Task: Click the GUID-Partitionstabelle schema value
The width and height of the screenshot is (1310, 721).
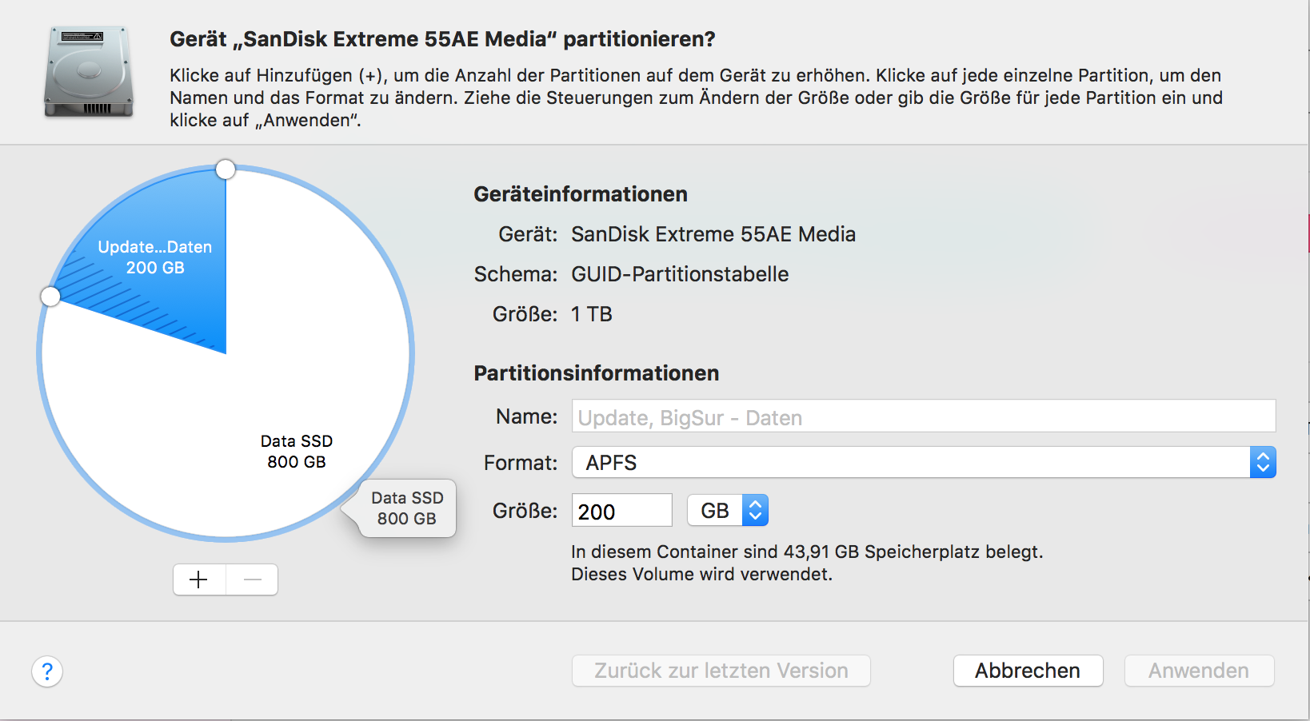Action: tap(679, 274)
